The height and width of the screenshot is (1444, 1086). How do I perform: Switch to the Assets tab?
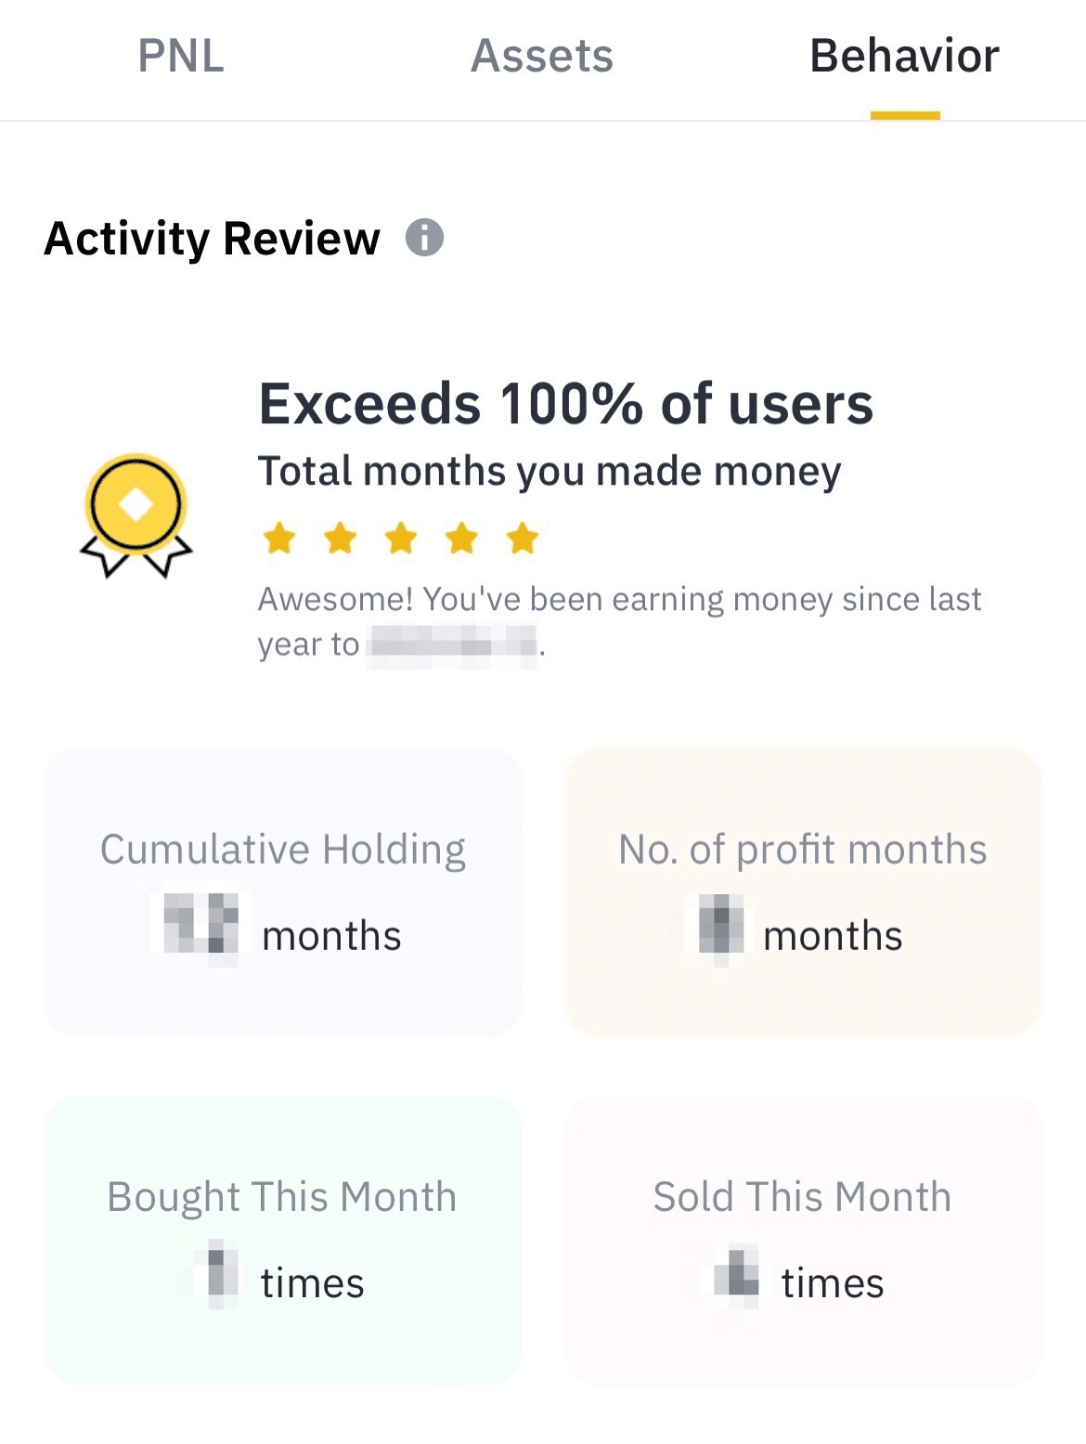(542, 56)
